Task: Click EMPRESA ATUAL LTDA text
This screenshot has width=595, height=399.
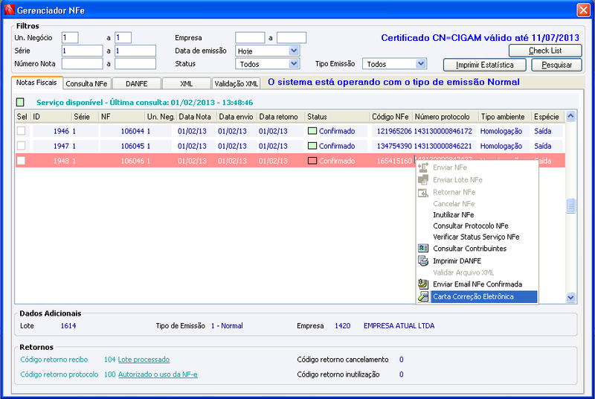Action: tap(399, 326)
